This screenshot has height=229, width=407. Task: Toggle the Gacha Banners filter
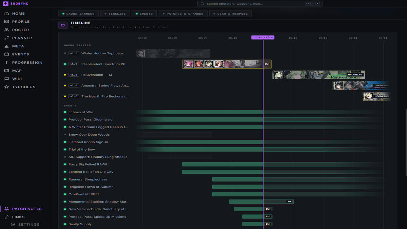(x=79, y=14)
